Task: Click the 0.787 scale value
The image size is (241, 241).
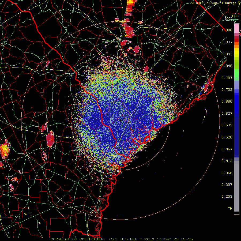Action: (227, 78)
